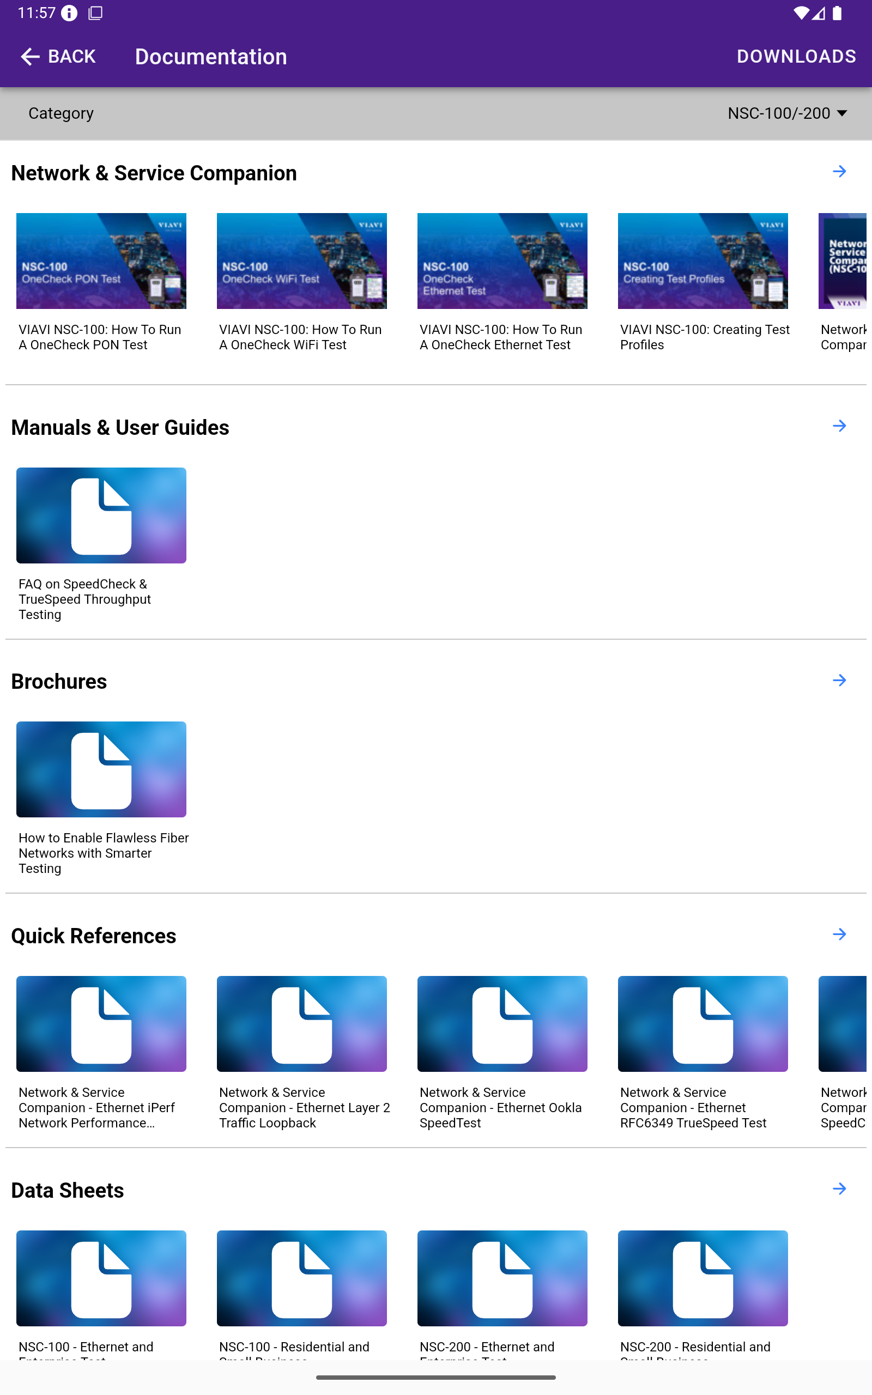Expand the Brochures section arrow
Image resolution: width=872 pixels, height=1395 pixels.
pyautogui.click(x=839, y=680)
